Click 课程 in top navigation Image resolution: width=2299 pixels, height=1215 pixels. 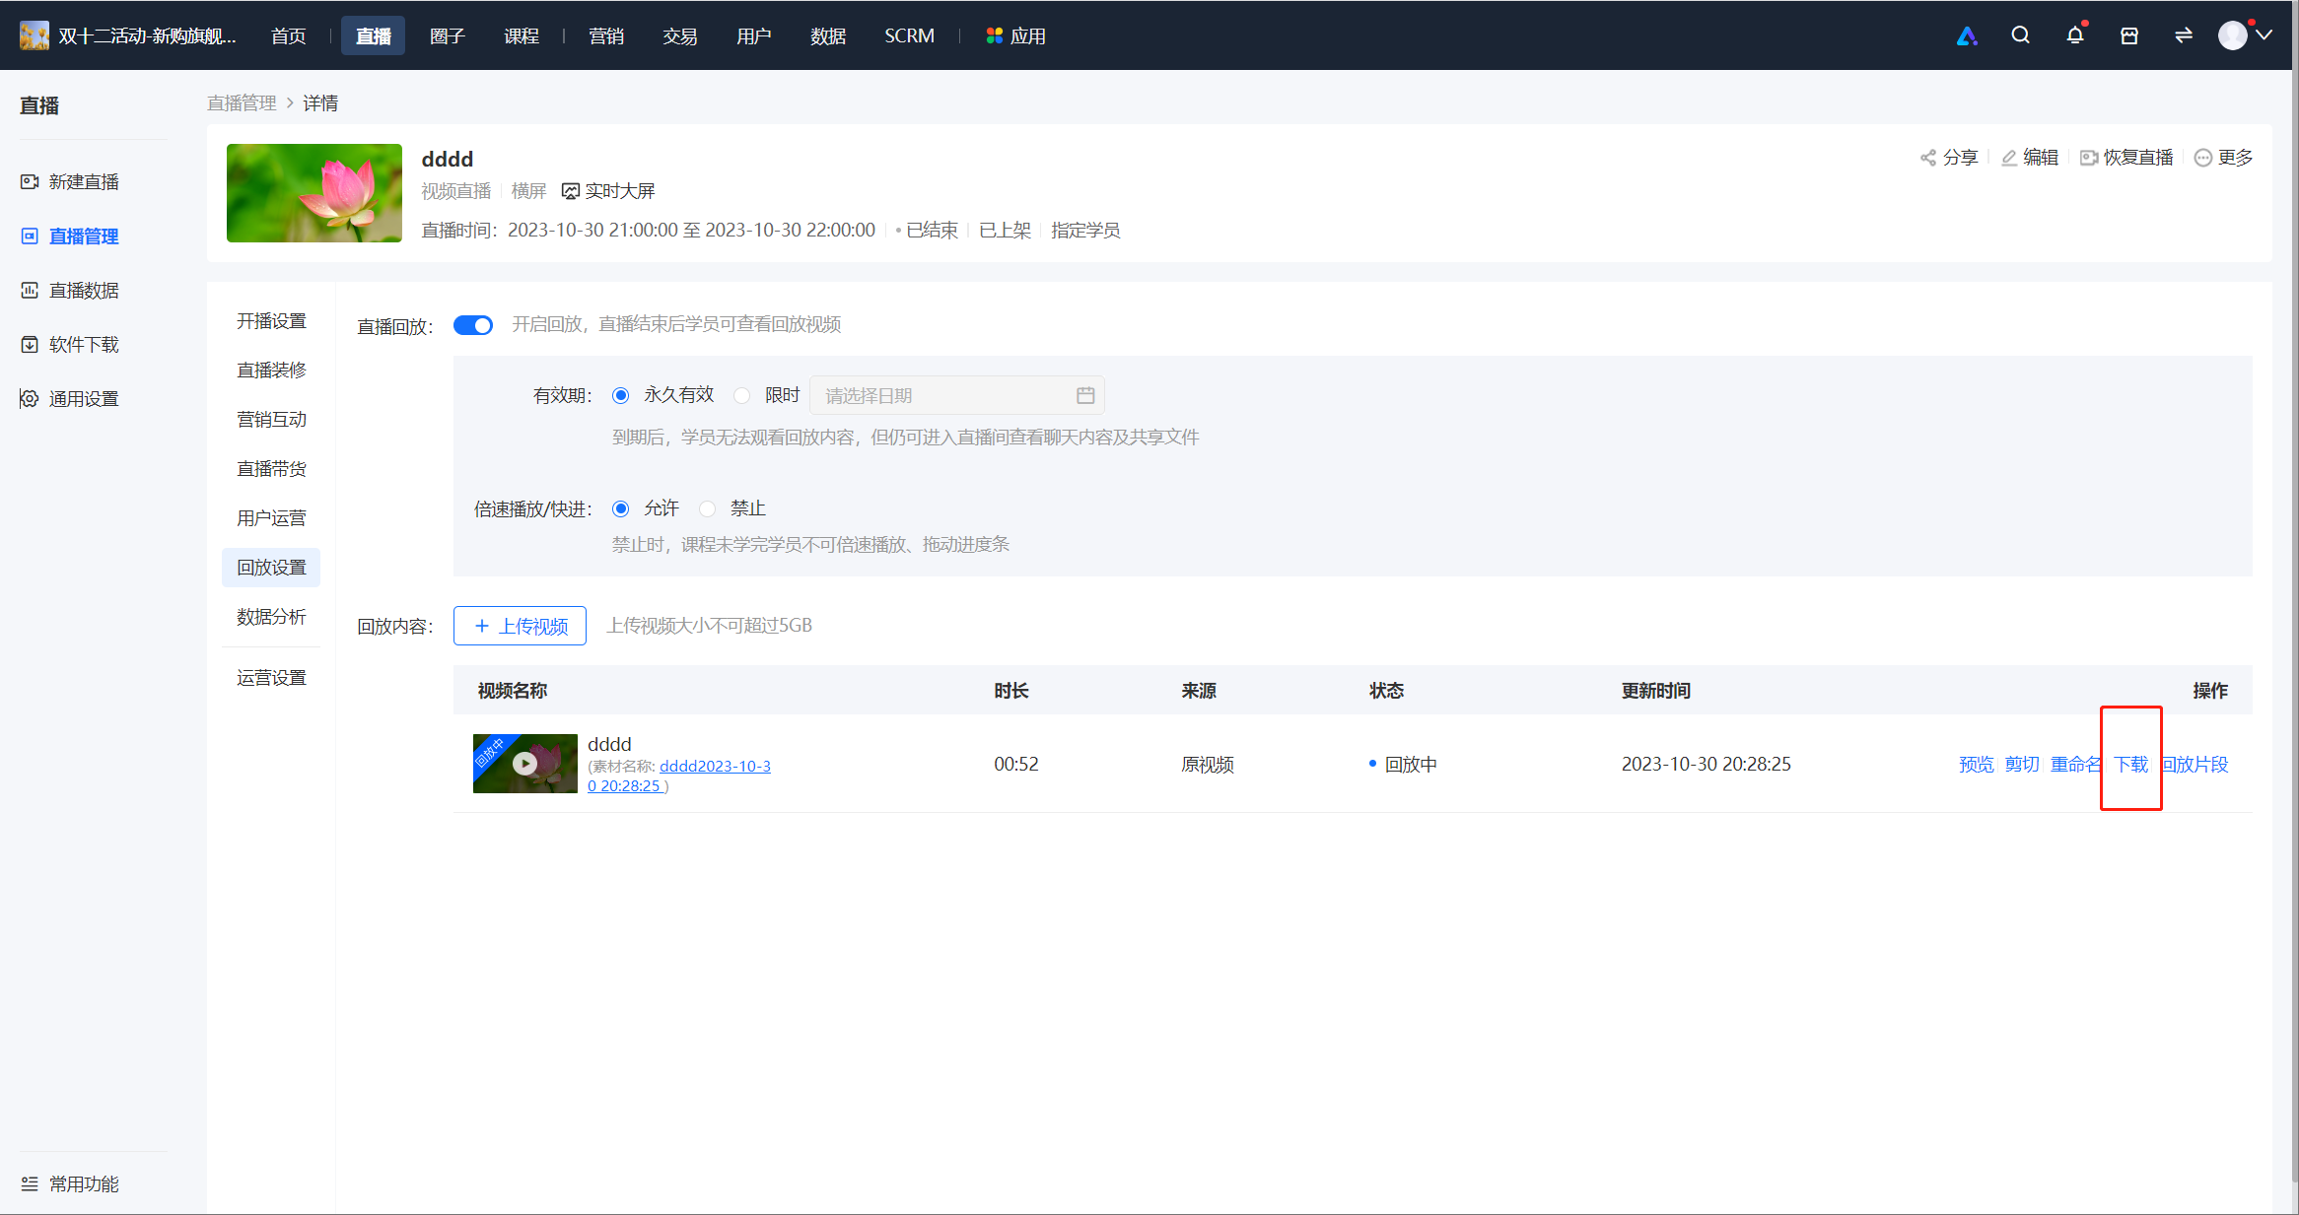[x=522, y=35]
